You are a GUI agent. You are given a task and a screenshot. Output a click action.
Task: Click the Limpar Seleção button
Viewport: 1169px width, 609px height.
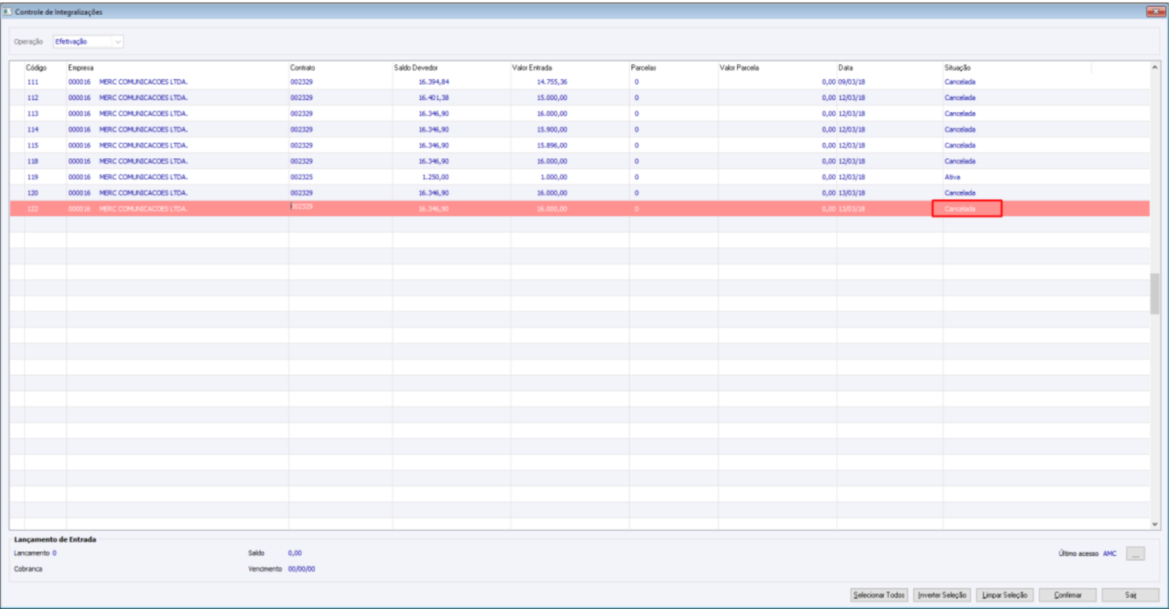pyautogui.click(x=1005, y=596)
